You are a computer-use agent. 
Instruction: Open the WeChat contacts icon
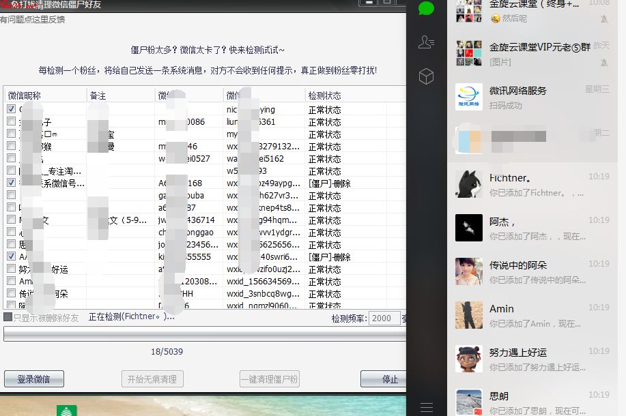pyautogui.click(x=426, y=42)
